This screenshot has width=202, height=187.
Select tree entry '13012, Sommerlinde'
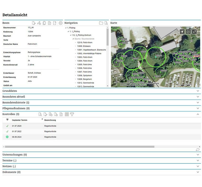pos(85,83)
